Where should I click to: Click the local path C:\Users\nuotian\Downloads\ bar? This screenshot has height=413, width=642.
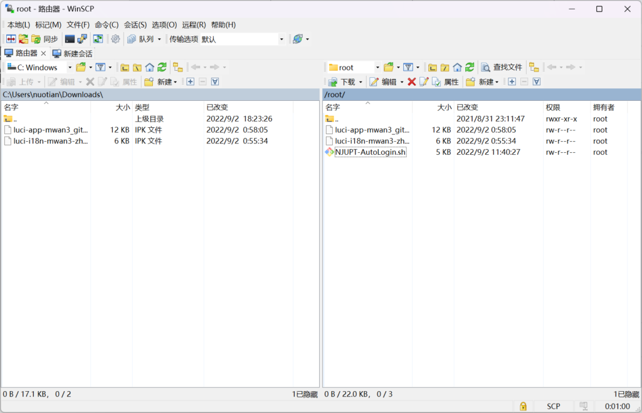point(160,95)
